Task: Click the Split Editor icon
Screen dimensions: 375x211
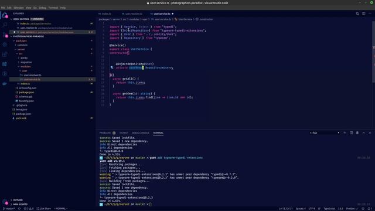Action: tap(363, 14)
